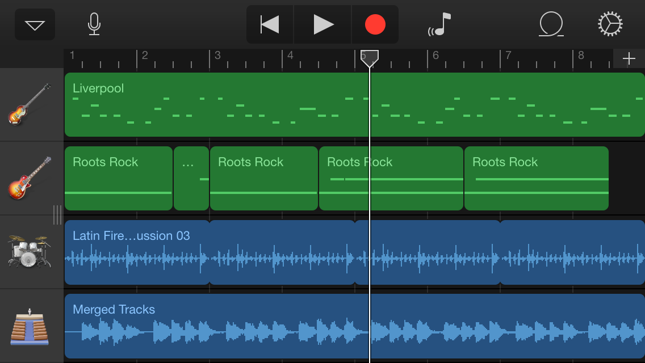Tap bar 4 on the ruler
645x363 pixels.
(x=290, y=55)
